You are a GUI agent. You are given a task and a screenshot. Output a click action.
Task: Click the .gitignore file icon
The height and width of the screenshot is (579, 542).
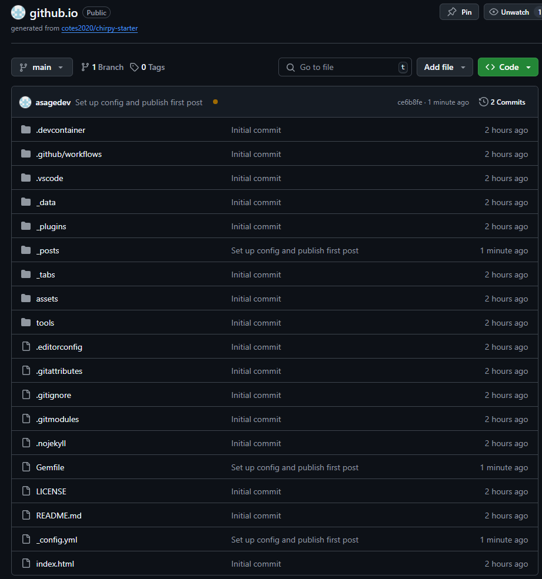click(x=26, y=395)
